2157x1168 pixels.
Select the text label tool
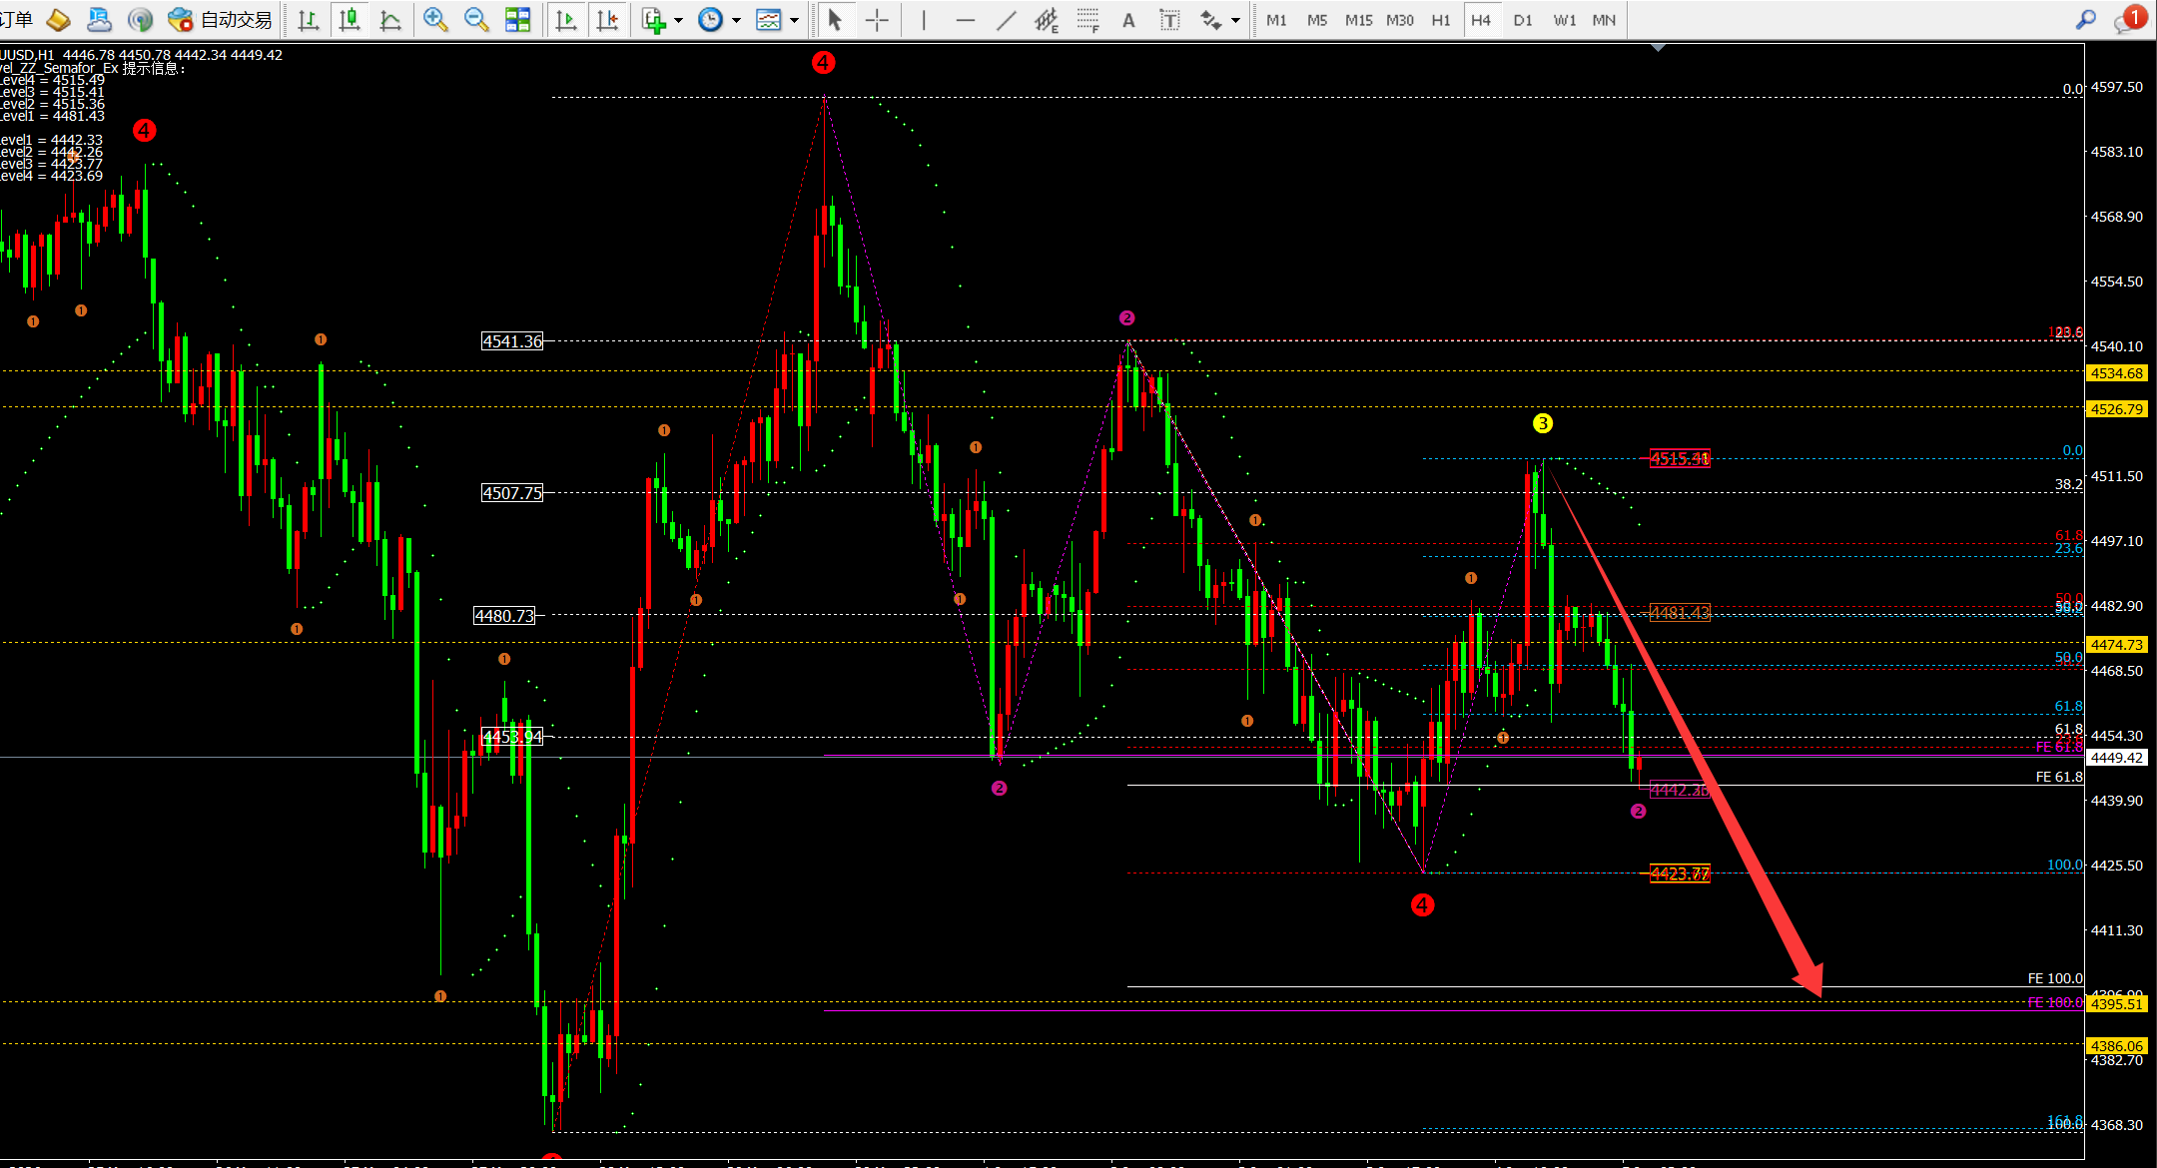click(1169, 20)
